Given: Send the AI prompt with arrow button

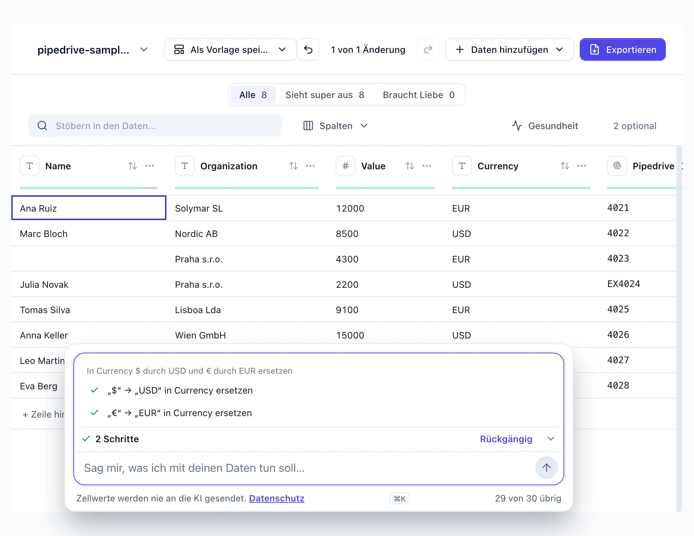Looking at the screenshot, I should 546,468.
